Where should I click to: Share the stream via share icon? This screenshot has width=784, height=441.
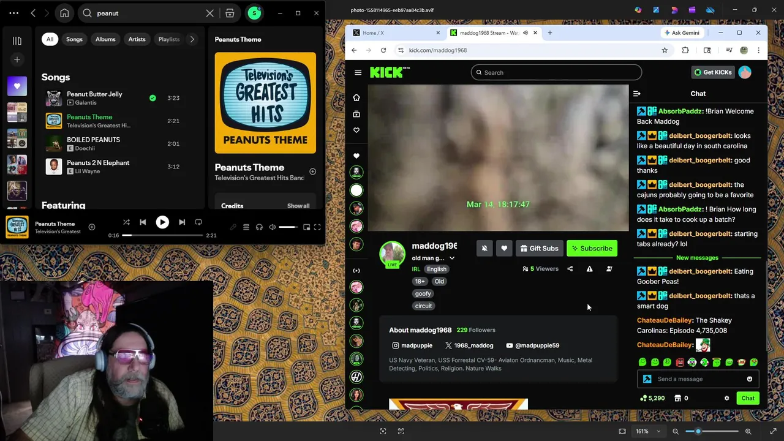click(x=570, y=269)
